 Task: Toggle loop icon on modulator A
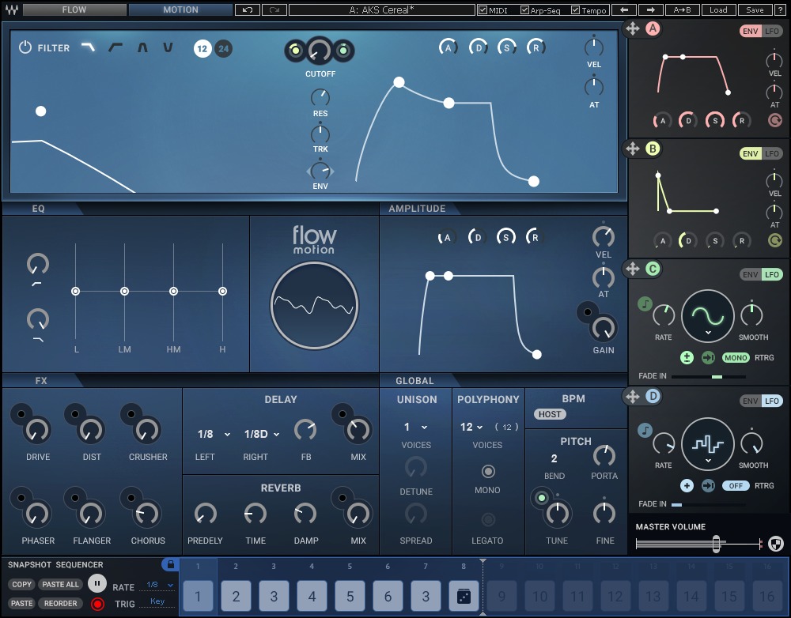click(x=775, y=120)
